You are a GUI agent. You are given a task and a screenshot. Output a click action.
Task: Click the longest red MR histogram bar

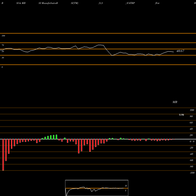pyautogui.click(x=3, y=155)
